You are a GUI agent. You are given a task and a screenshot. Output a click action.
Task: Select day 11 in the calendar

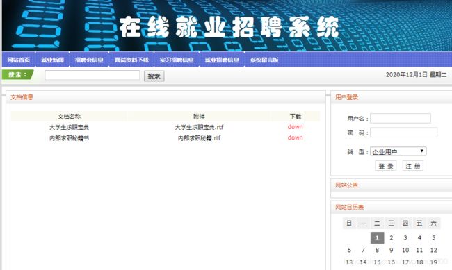(419, 250)
